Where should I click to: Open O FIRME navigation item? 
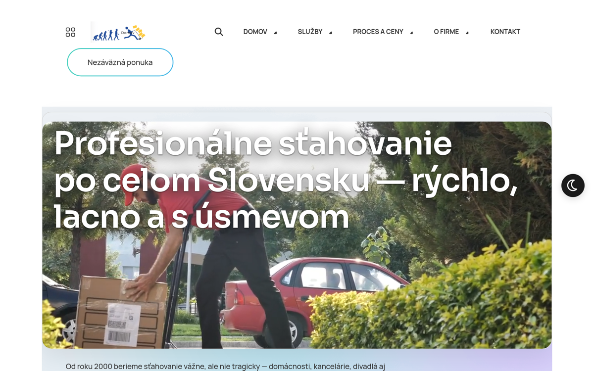(x=446, y=31)
